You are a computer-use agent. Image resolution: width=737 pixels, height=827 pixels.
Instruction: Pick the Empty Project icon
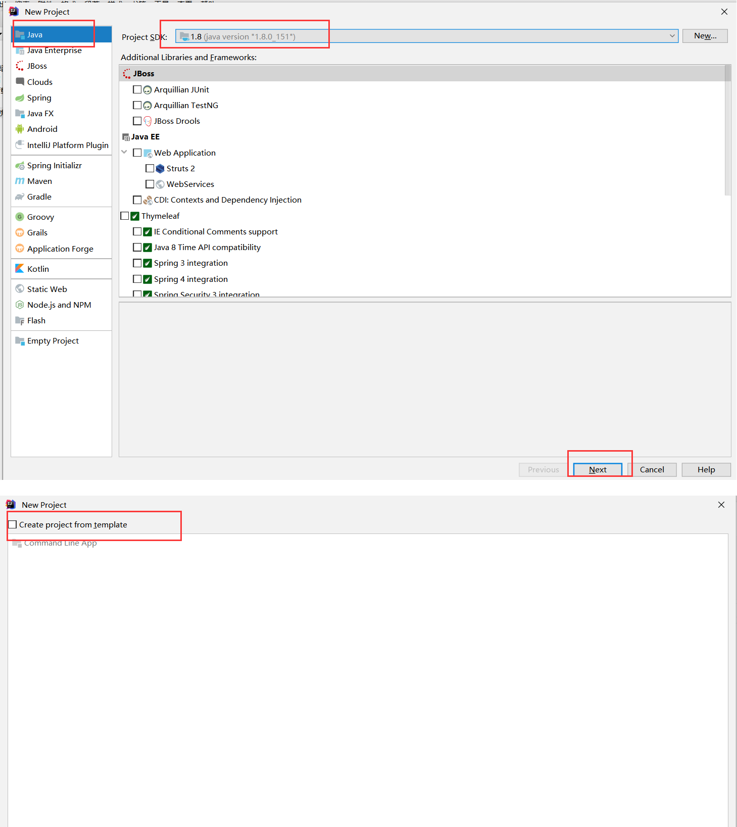(x=20, y=340)
